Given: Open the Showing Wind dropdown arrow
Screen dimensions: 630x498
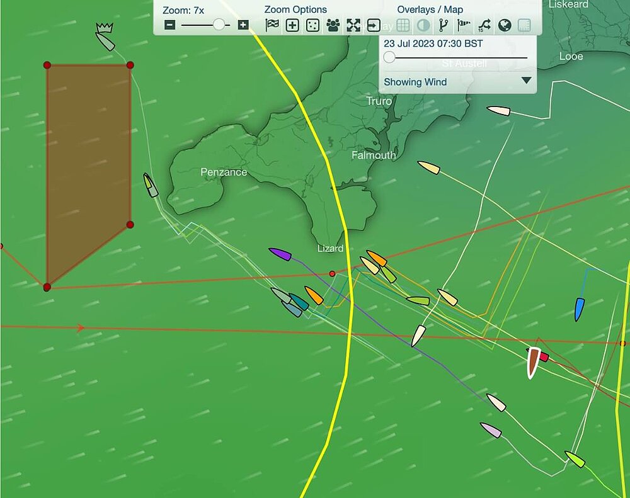Looking at the screenshot, I should (x=526, y=81).
